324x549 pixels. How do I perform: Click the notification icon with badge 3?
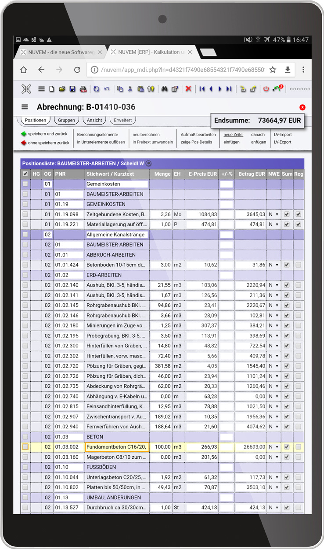tap(277, 88)
